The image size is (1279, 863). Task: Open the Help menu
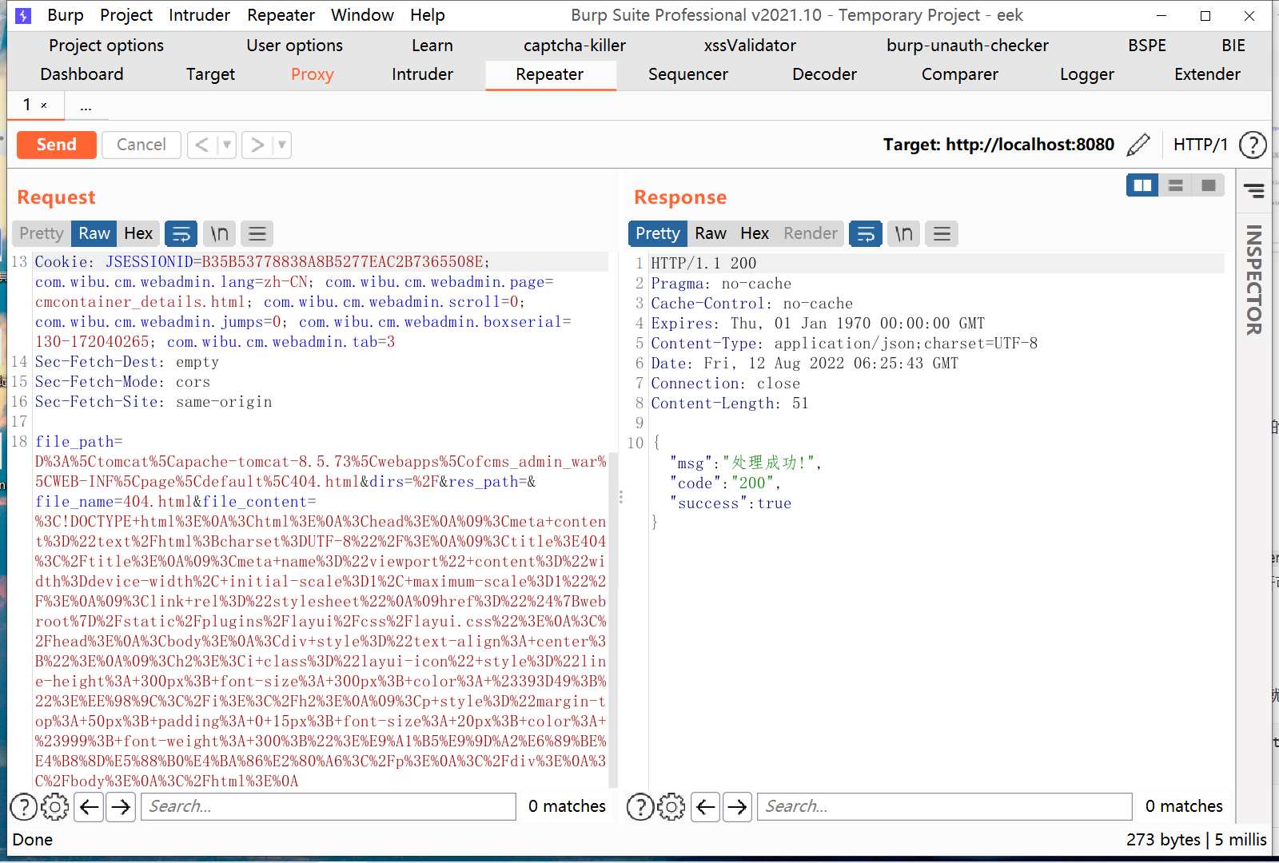click(428, 15)
